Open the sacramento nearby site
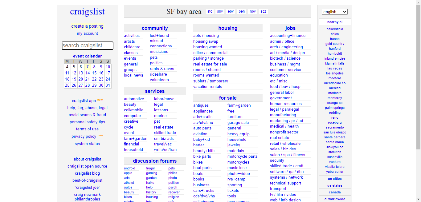 click(x=334, y=127)
